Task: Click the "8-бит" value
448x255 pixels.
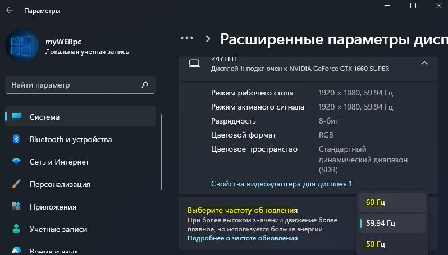Action: click(x=328, y=121)
